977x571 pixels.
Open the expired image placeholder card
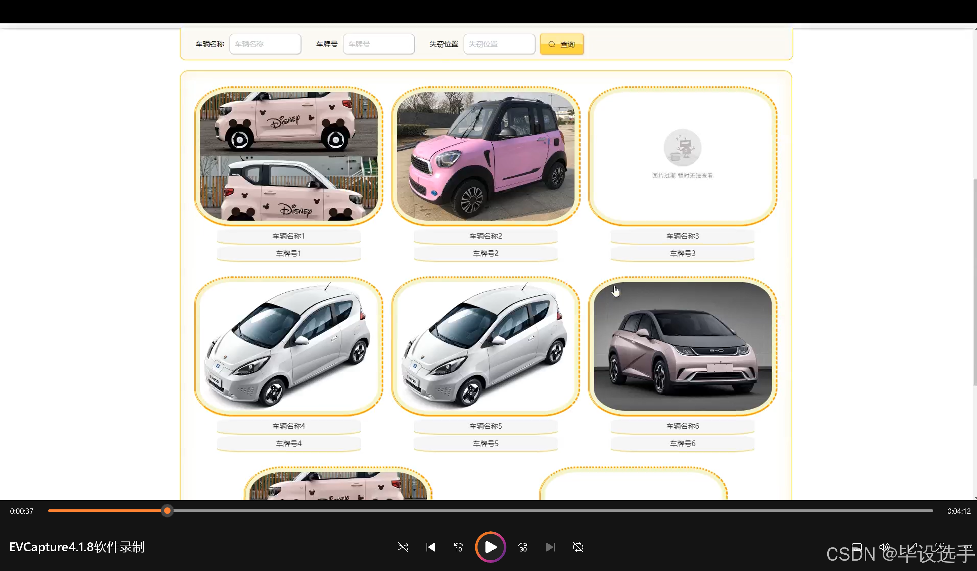pos(683,156)
